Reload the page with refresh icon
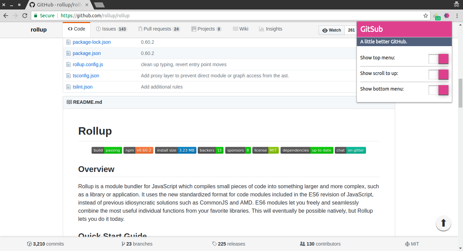463x251 pixels. (x=24, y=16)
